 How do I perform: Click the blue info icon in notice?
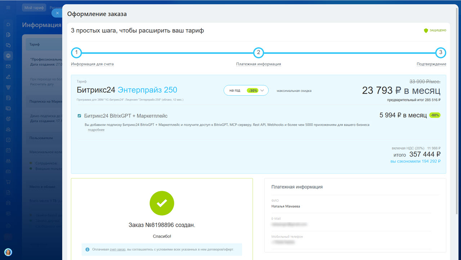pyautogui.click(x=88, y=249)
